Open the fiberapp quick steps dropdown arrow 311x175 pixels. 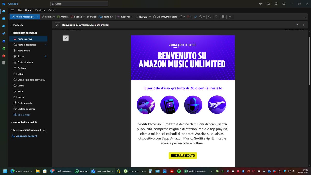coord(150,17)
